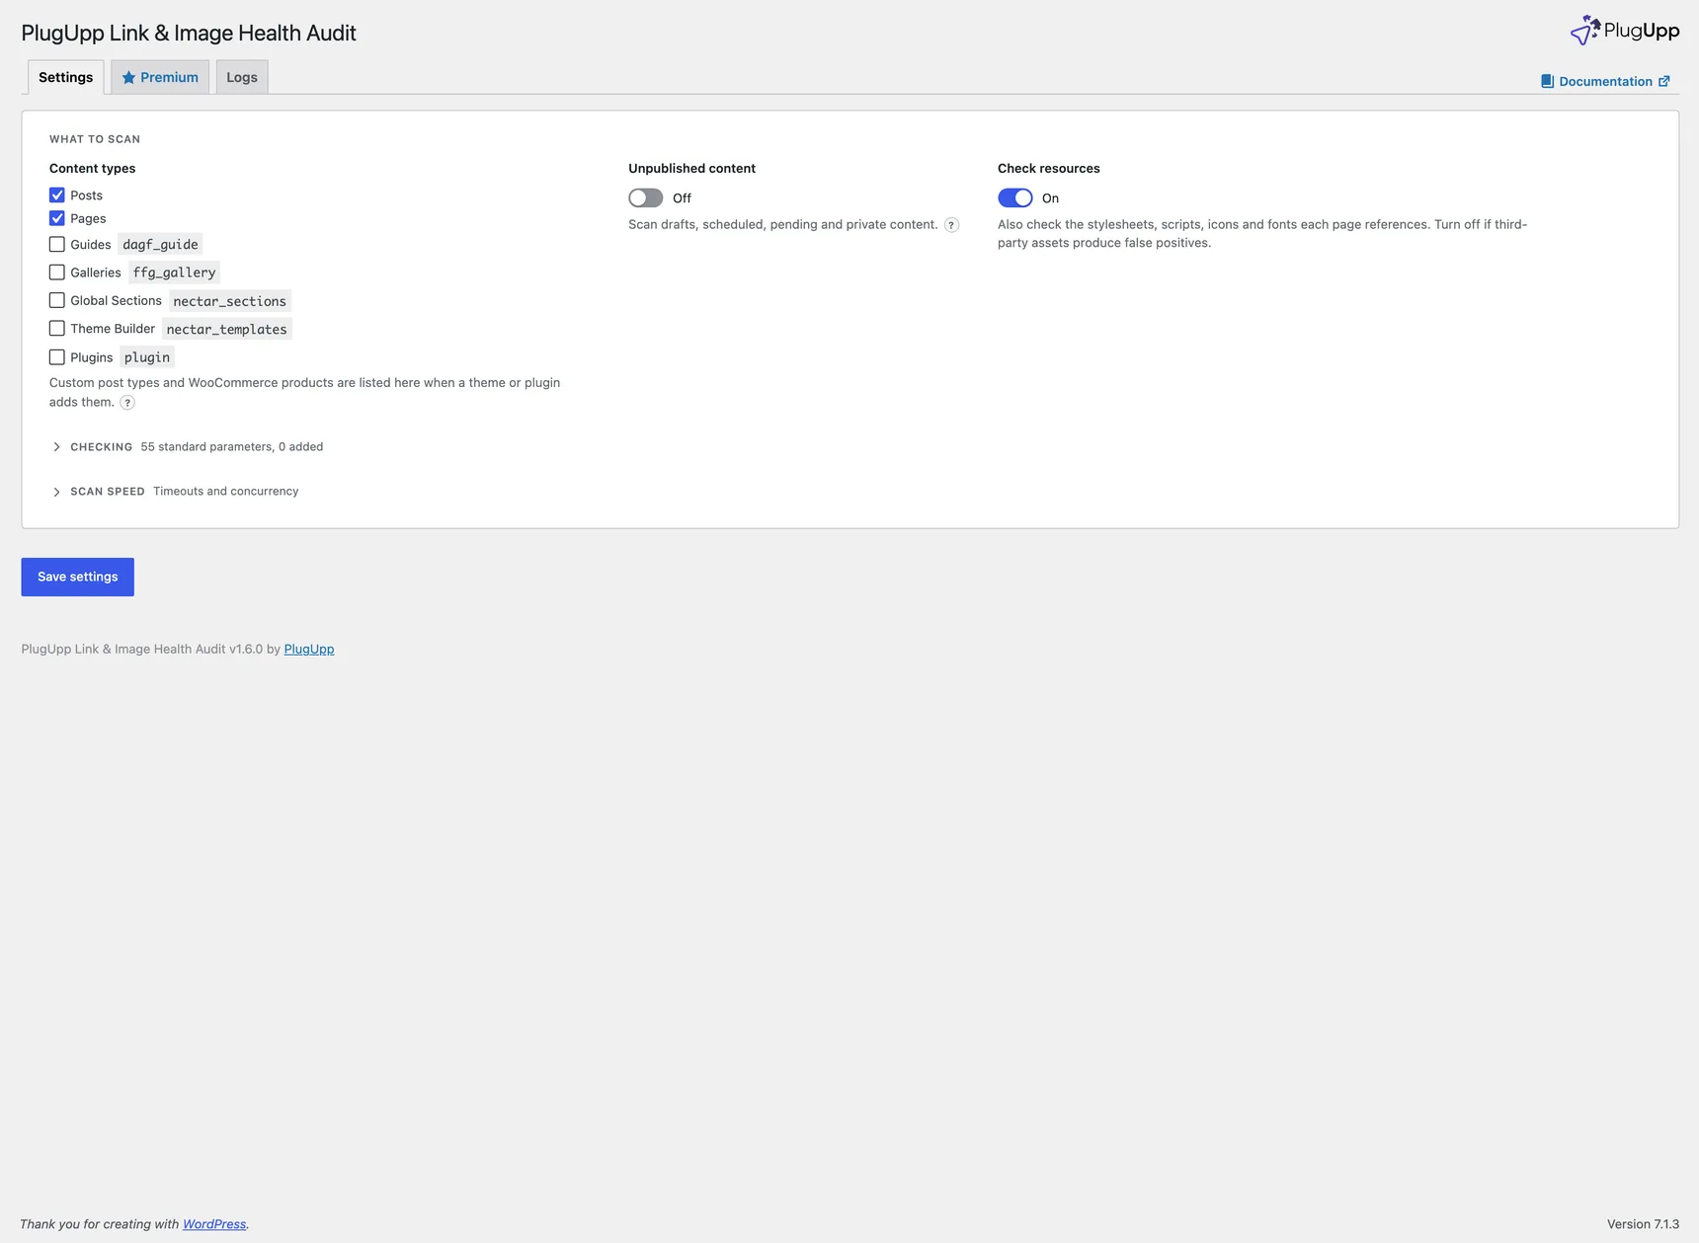Open the Premium tab
The image size is (1699, 1243).
tap(160, 77)
